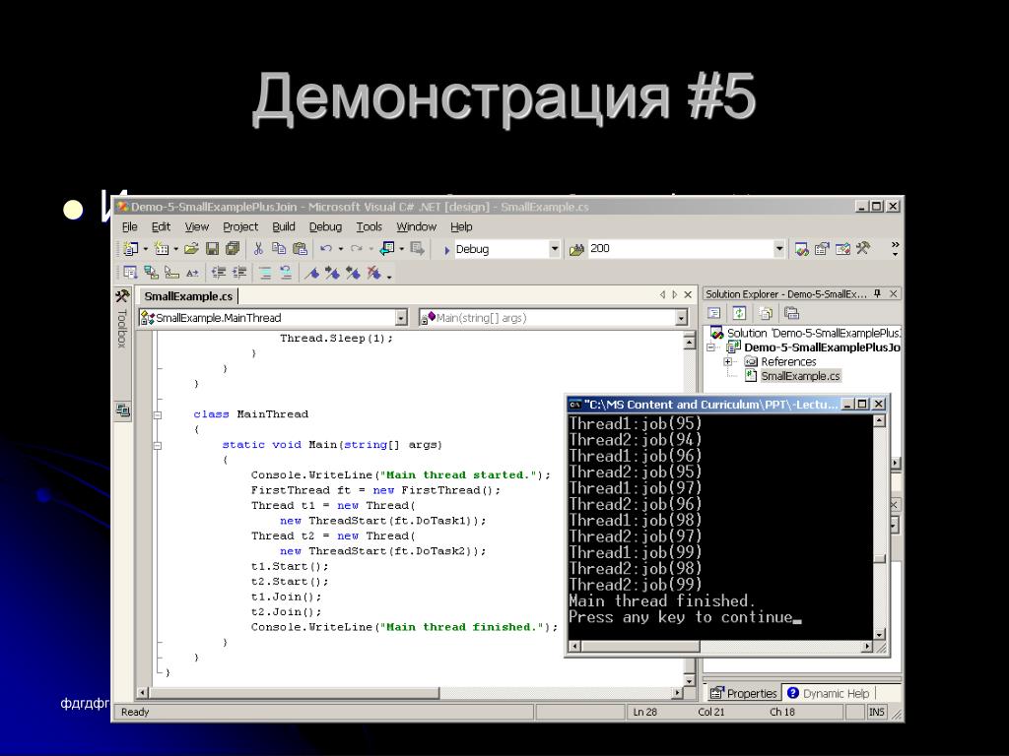Click Refresh icon in Solution Explorer
The image size is (1009, 756).
tap(739, 313)
